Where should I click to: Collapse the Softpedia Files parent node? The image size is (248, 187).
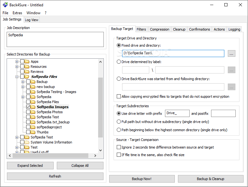click(17, 77)
